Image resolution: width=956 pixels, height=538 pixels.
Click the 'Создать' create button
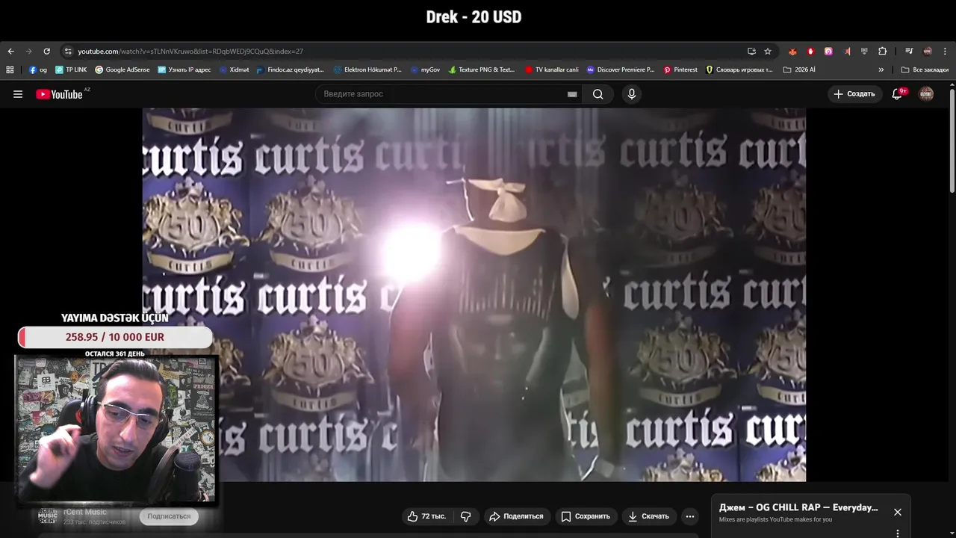pos(854,94)
